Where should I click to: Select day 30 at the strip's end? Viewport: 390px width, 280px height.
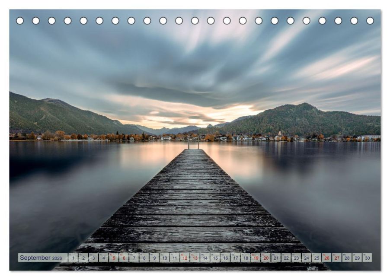(367, 258)
